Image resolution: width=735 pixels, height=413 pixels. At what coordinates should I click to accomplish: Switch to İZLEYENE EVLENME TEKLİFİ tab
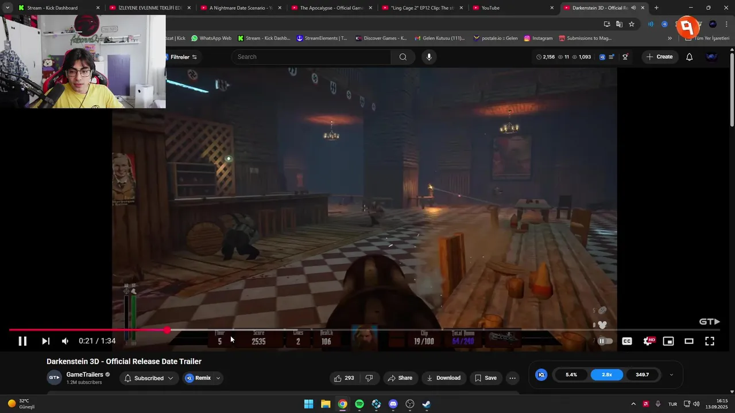point(150,8)
